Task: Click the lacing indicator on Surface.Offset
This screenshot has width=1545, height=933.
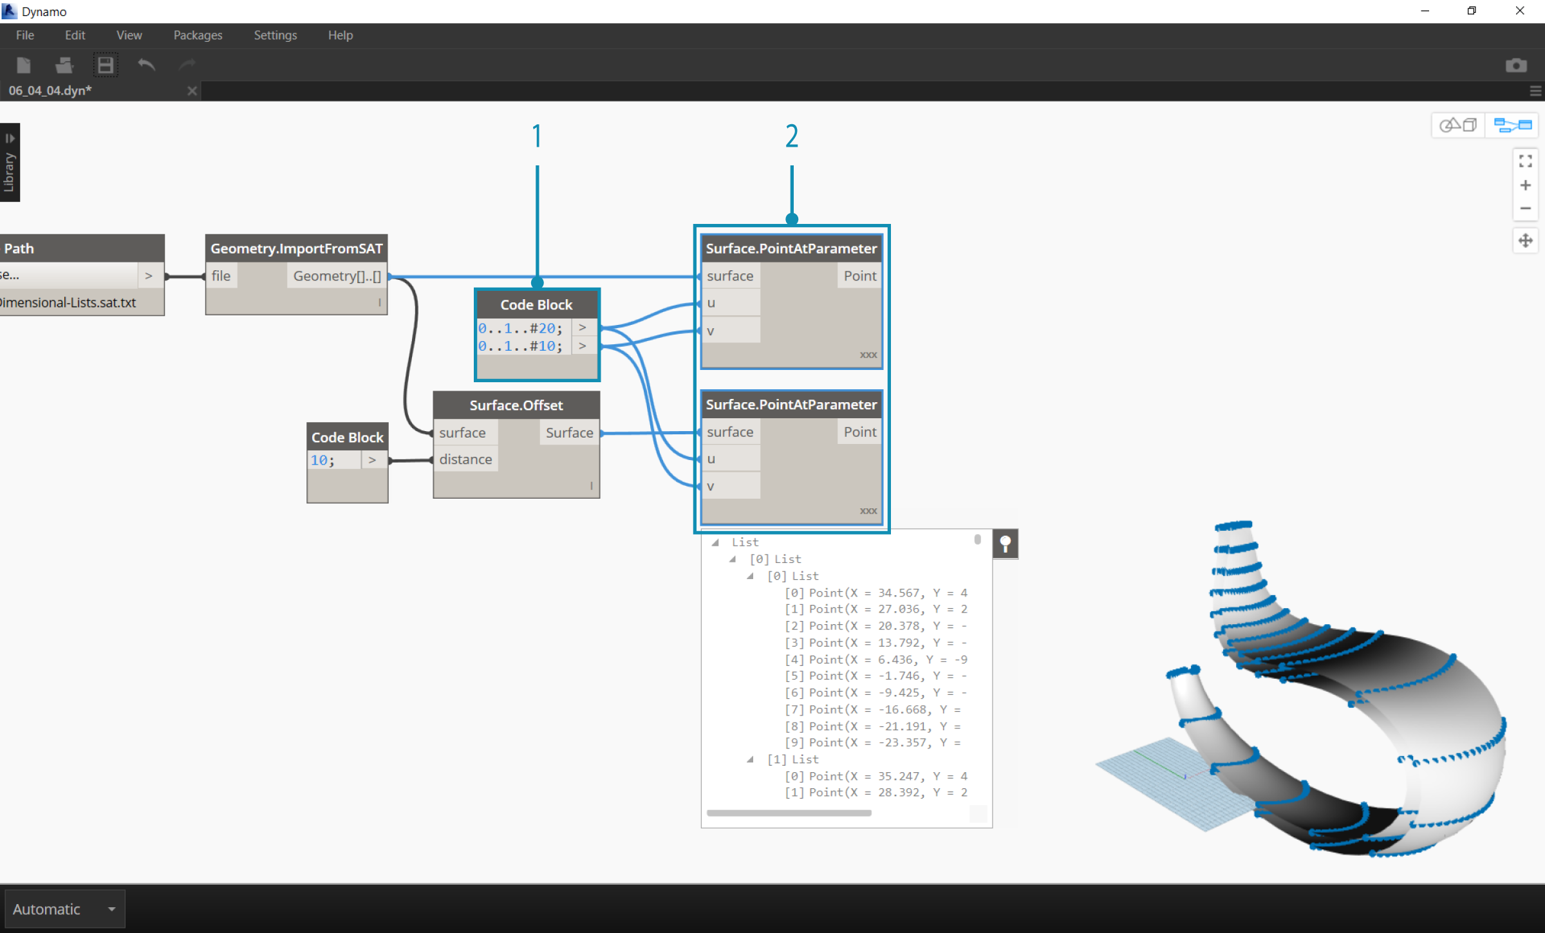Action: coord(591,486)
